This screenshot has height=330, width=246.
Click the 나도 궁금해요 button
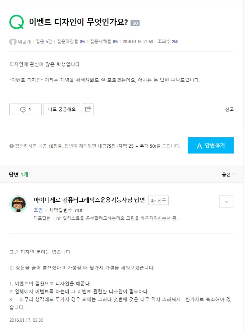point(61,109)
